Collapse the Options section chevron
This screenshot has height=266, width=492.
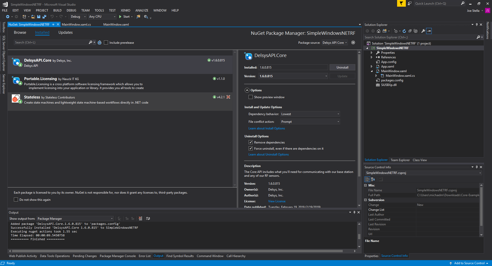(247, 90)
